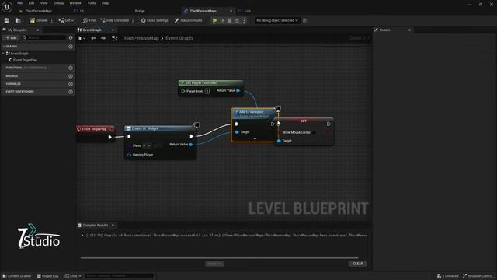Click the Owning Player pin
This screenshot has height=280, width=497.
click(129, 155)
